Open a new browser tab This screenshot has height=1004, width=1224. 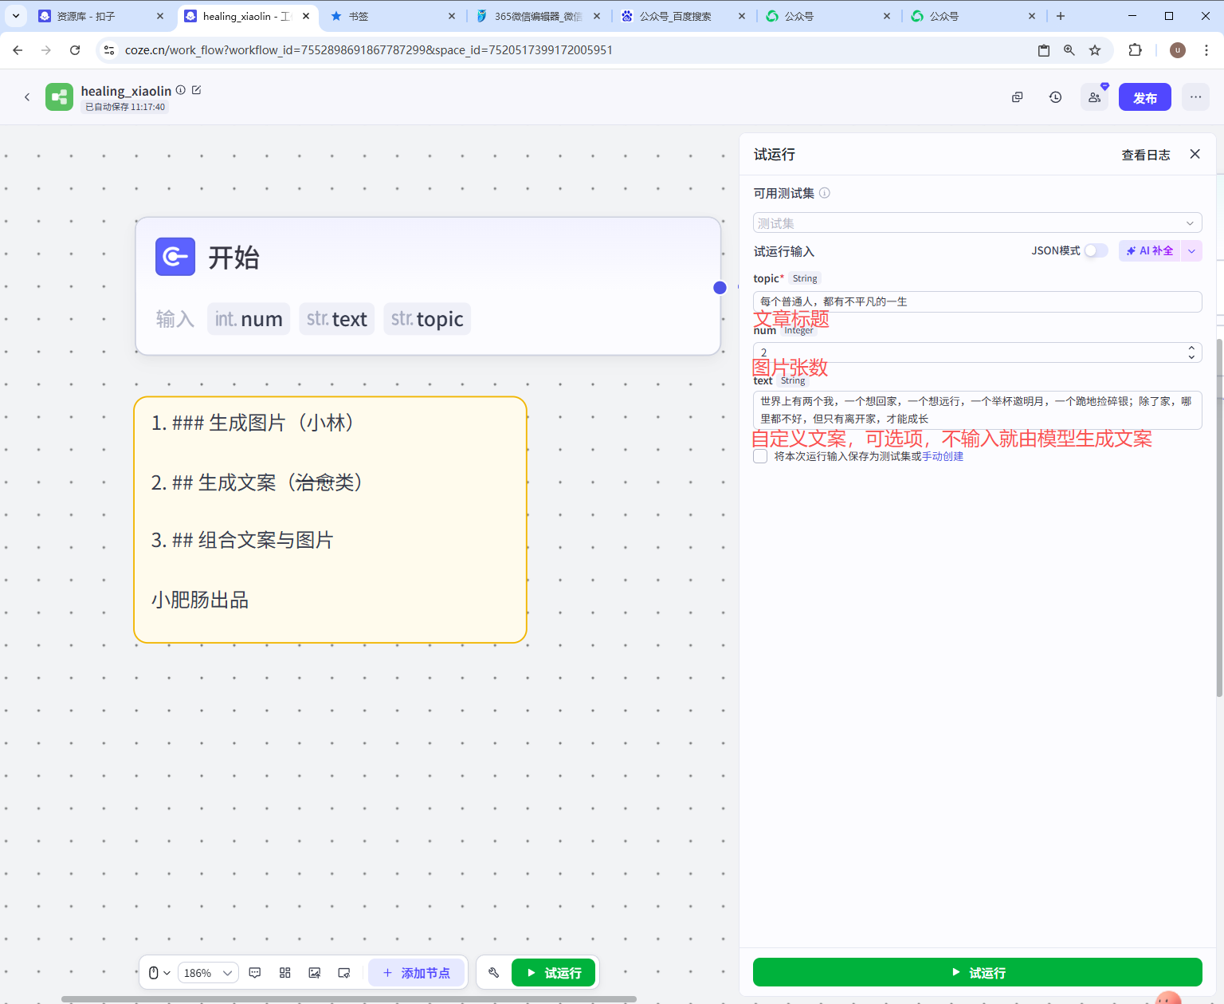[1061, 16]
